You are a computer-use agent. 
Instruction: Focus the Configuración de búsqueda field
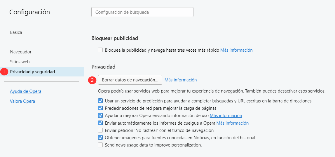pos(142,12)
